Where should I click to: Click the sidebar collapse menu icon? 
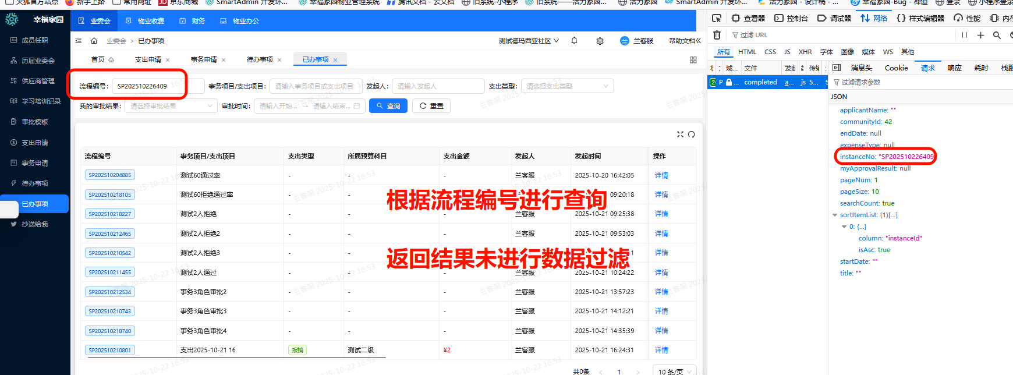pyautogui.click(x=79, y=41)
